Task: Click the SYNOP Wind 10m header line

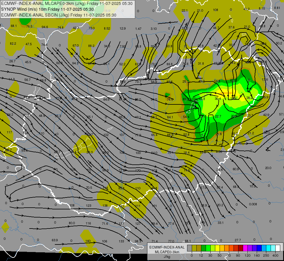Action: (48, 9)
